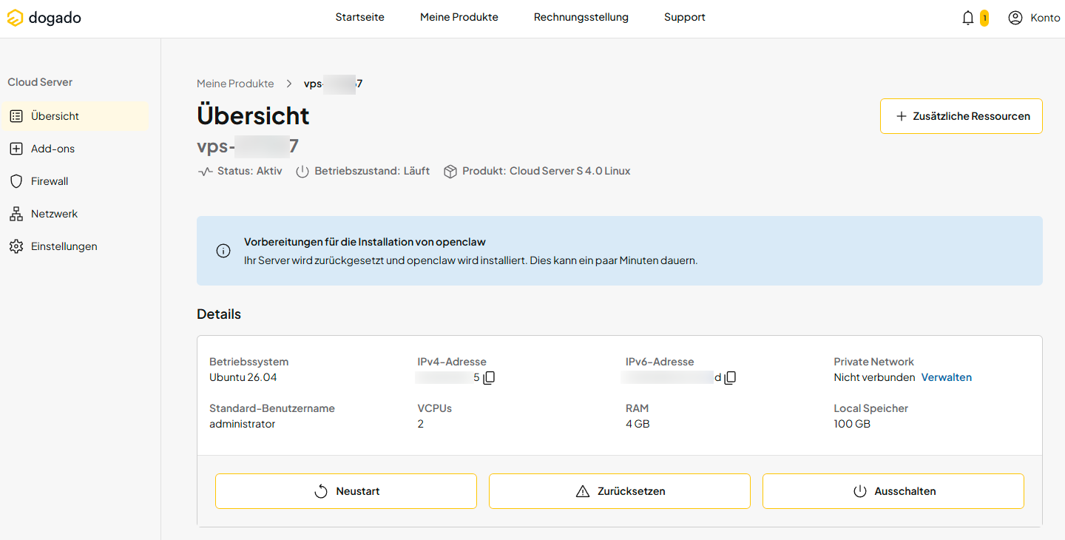Click the Neustart button
The height and width of the screenshot is (540, 1065).
(346, 491)
